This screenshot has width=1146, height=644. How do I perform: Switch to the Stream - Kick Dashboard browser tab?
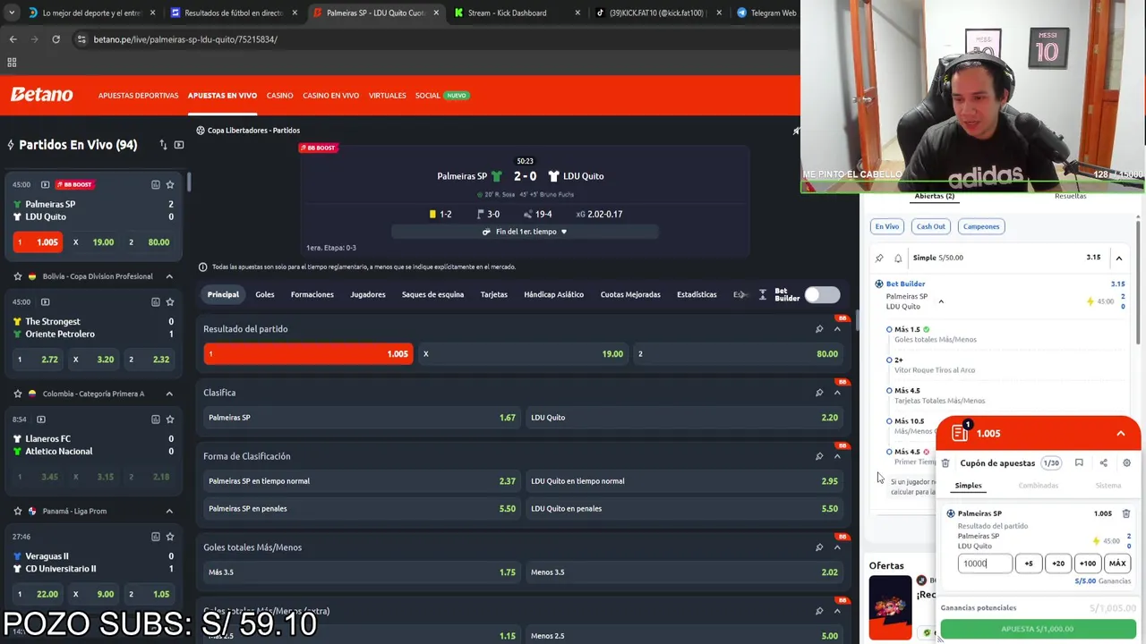[507, 13]
